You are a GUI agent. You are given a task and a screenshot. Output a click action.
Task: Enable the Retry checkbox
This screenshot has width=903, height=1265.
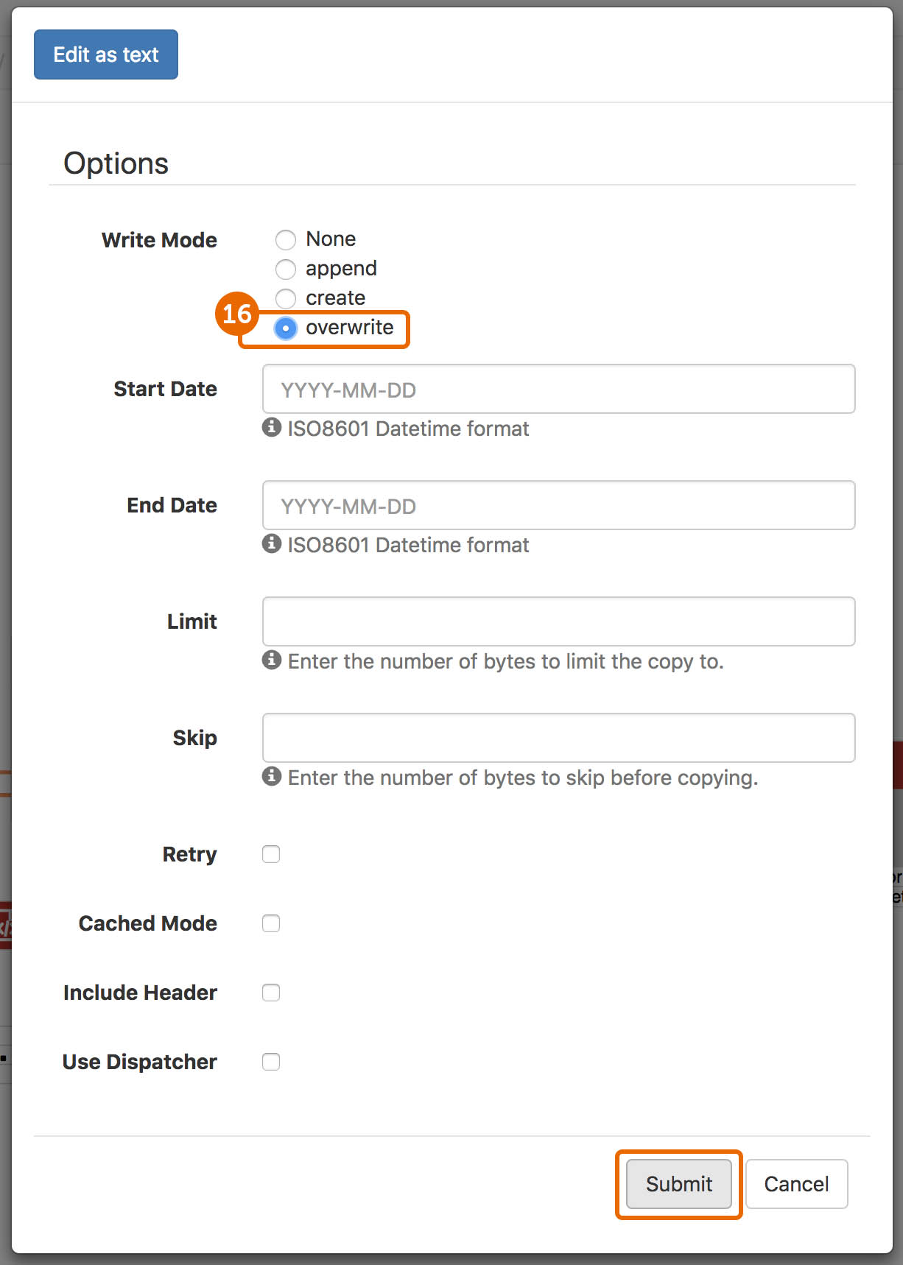pos(271,854)
